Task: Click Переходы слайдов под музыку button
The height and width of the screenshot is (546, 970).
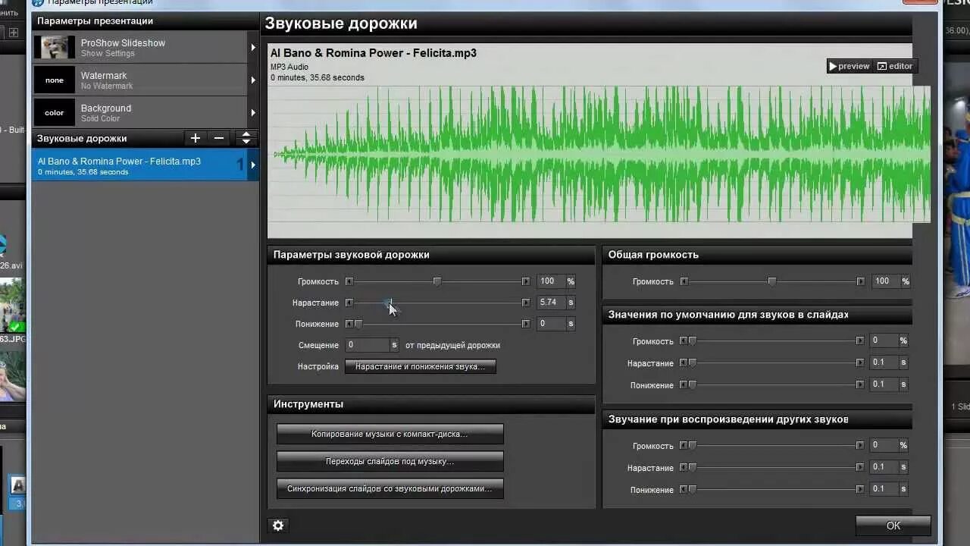Action: [x=390, y=461]
